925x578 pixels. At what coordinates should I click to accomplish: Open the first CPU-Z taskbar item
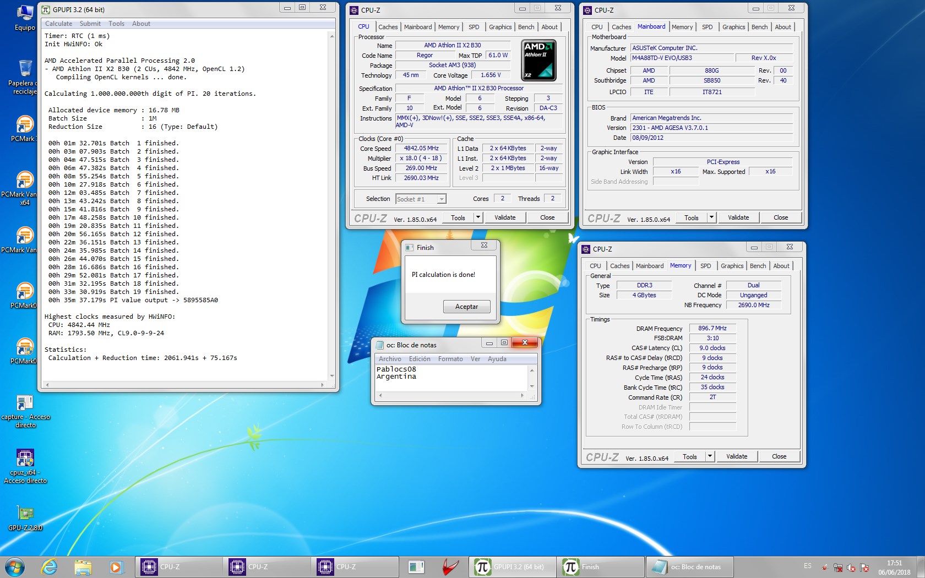point(179,566)
